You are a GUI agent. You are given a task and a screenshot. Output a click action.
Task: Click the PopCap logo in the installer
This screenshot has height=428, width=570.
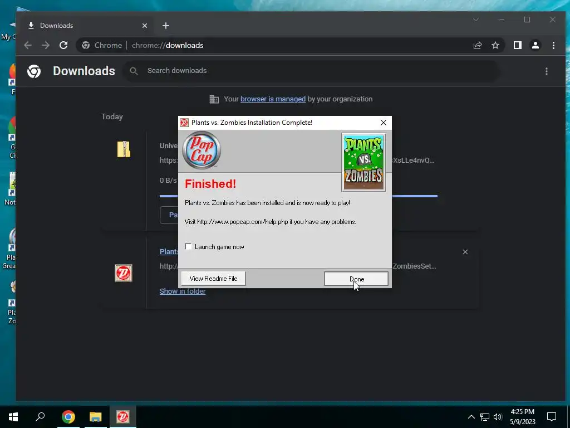click(202, 150)
